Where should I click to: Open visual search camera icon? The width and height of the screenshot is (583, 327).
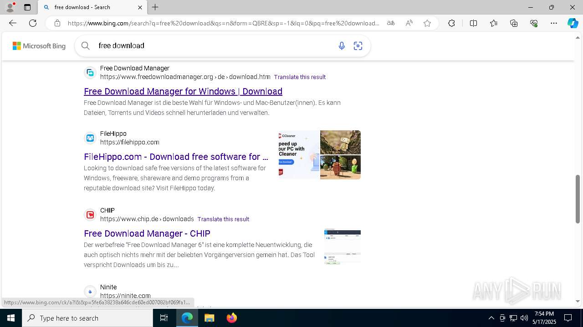(x=358, y=46)
